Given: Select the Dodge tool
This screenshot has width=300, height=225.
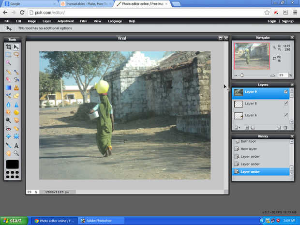Looking at the screenshot, I should tap(8, 120).
